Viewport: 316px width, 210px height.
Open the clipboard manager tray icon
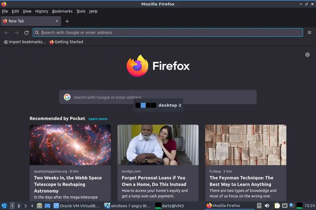277,206
